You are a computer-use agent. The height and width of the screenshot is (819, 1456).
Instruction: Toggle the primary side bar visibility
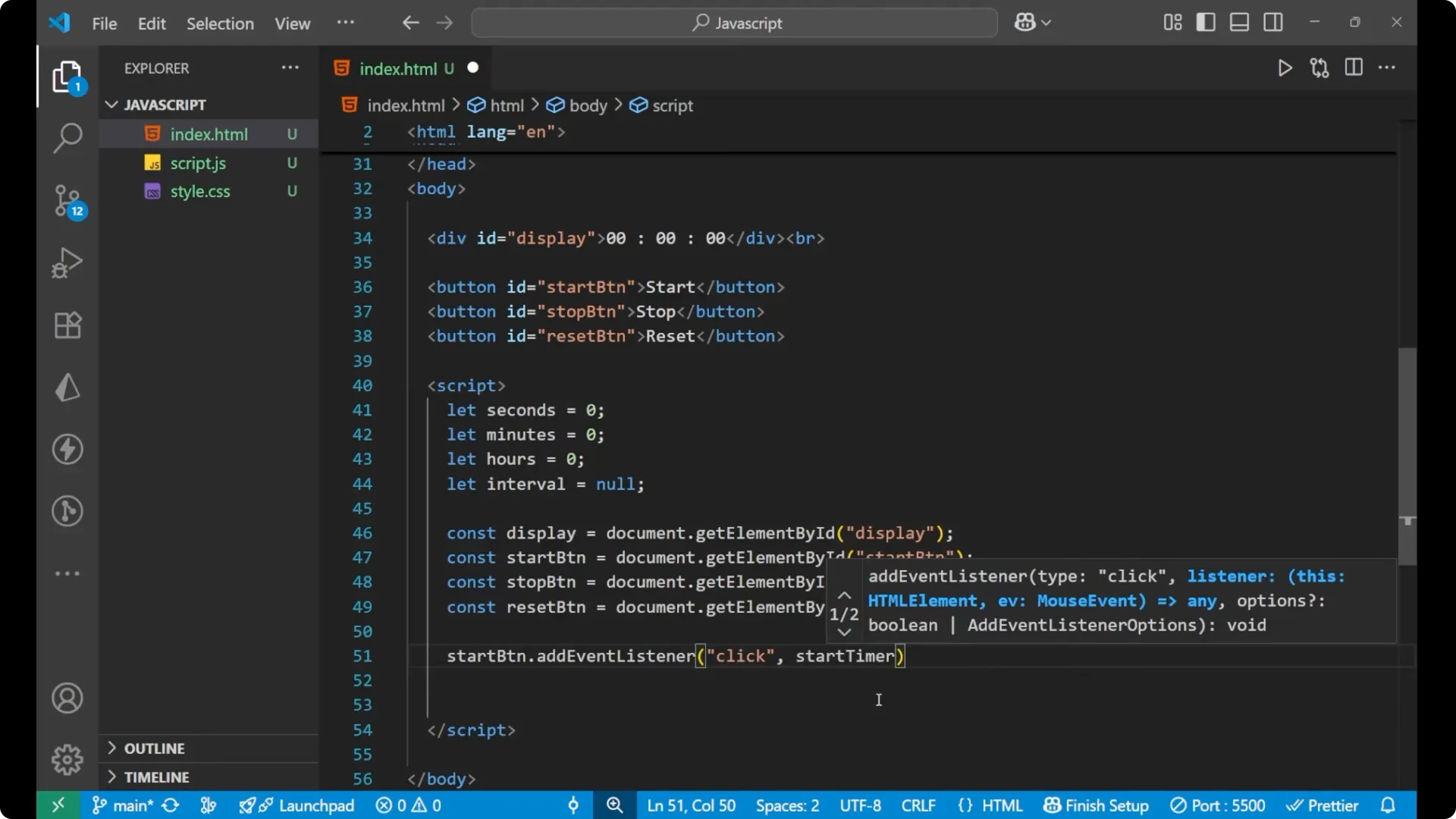(x=1205, y=22)
